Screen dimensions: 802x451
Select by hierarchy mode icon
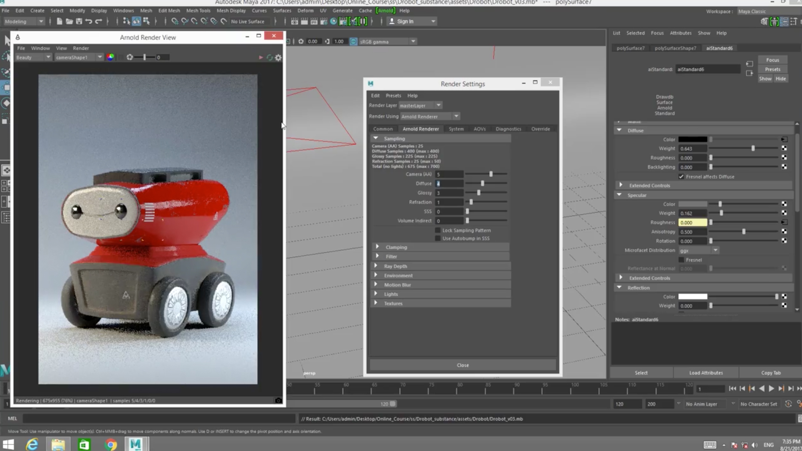(126, 21)
